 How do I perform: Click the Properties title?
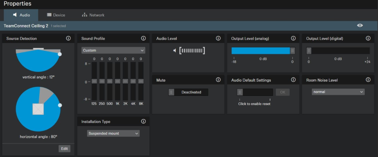pyautogui.click(x=17, y=4)
